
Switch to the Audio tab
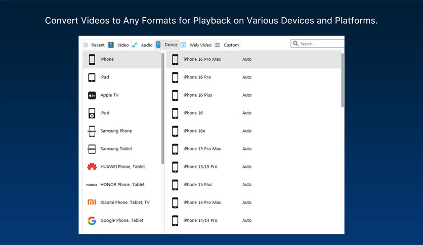pyautogui.click(x=143, y=45)
